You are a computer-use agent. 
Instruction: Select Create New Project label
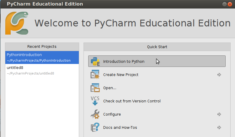tap(121, 75)
